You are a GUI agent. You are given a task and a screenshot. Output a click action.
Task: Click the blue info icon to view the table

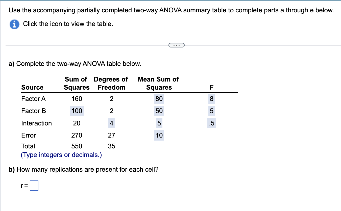(14, 24)
